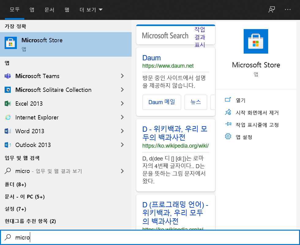Open the Daum title link
Image resolution: width=300 pixels, height=245 pixels.
[152, 58]
